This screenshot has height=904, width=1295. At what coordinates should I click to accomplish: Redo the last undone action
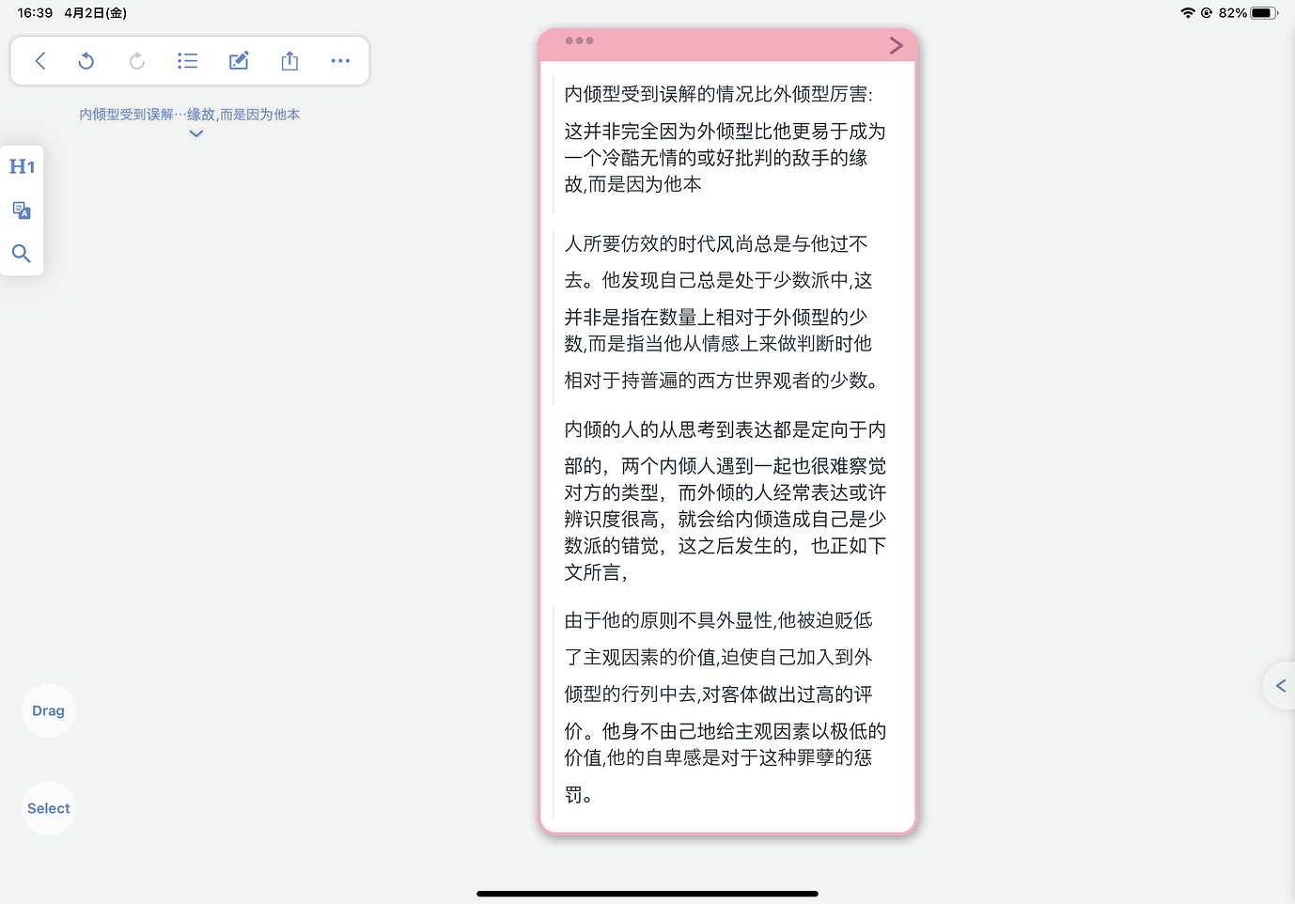(137, 61)
